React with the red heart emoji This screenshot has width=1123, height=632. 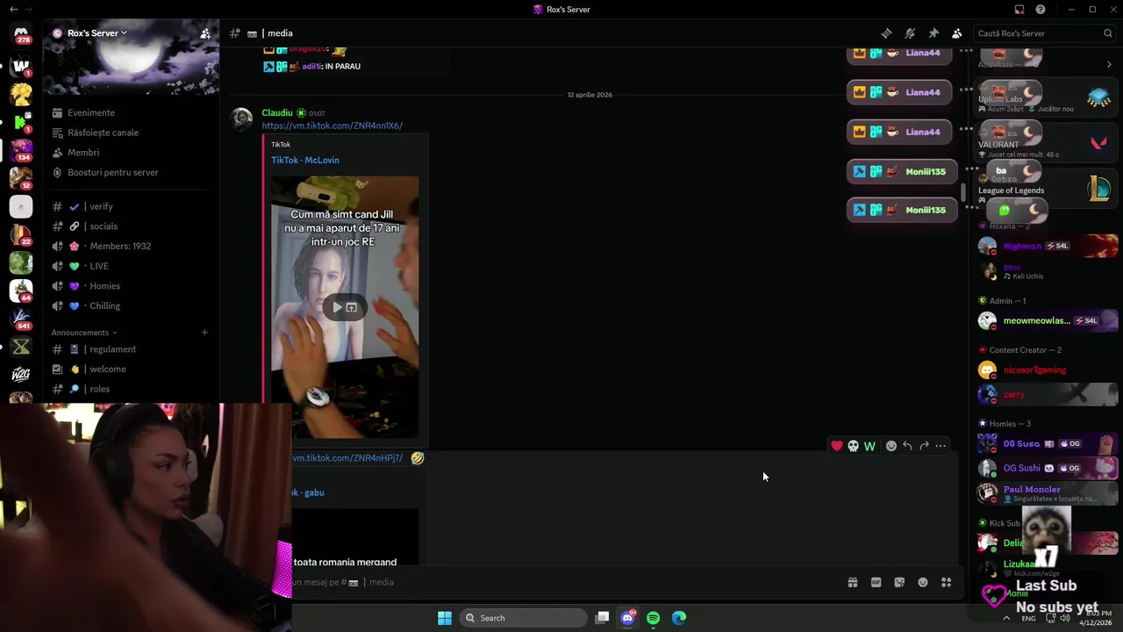(x=837, y=446)
